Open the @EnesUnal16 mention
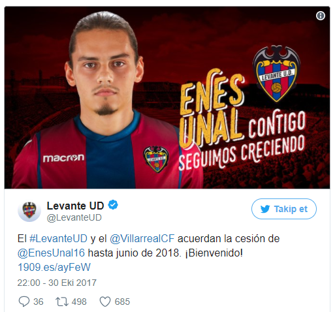 (51, 253)
